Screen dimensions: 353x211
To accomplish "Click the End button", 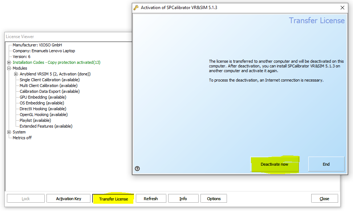I will point(326,164).
